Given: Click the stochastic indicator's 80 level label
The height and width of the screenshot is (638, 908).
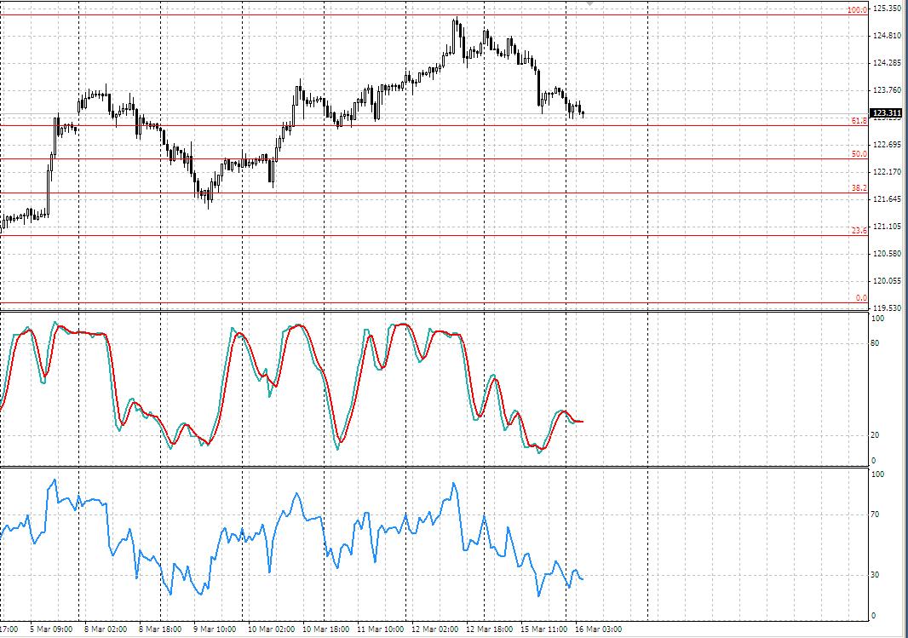Looking at the screenshot, I should (875, 343).
